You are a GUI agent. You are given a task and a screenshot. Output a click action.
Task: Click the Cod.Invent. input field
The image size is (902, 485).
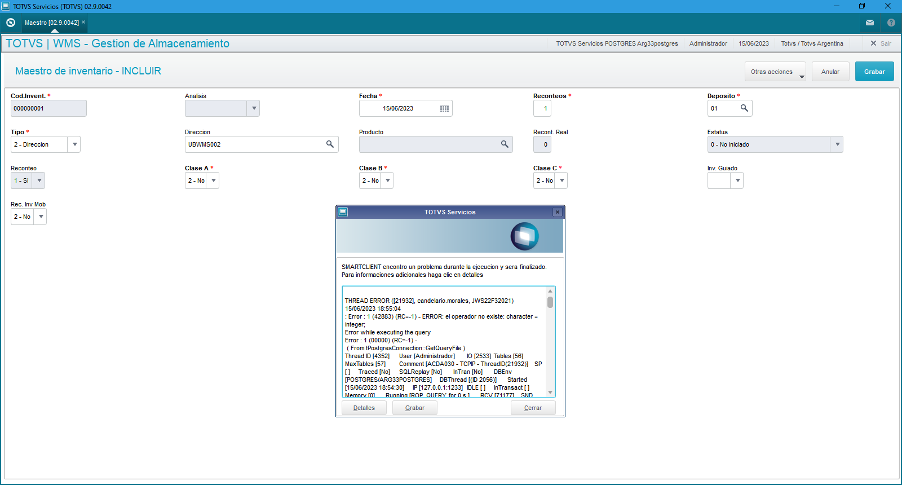48,108
